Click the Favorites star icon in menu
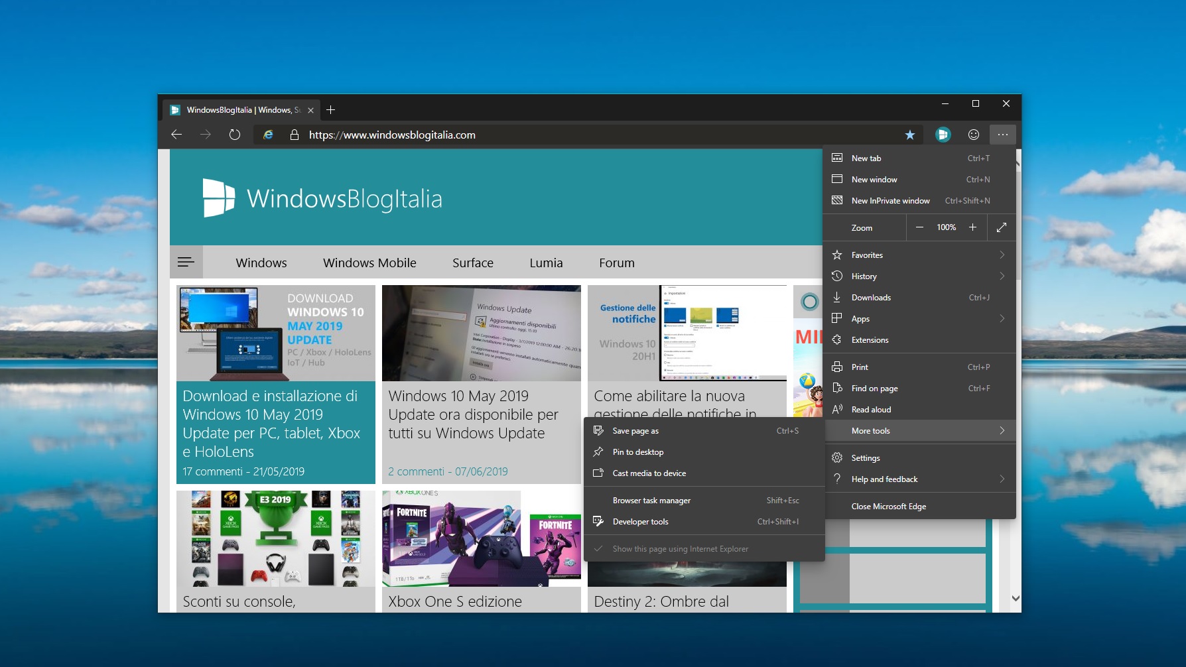The height and width of the screenshot is (667, 1186). point(837,255)
